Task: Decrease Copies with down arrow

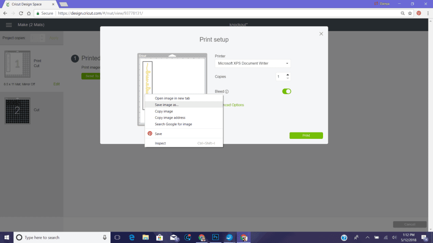Action: point(288,78)
